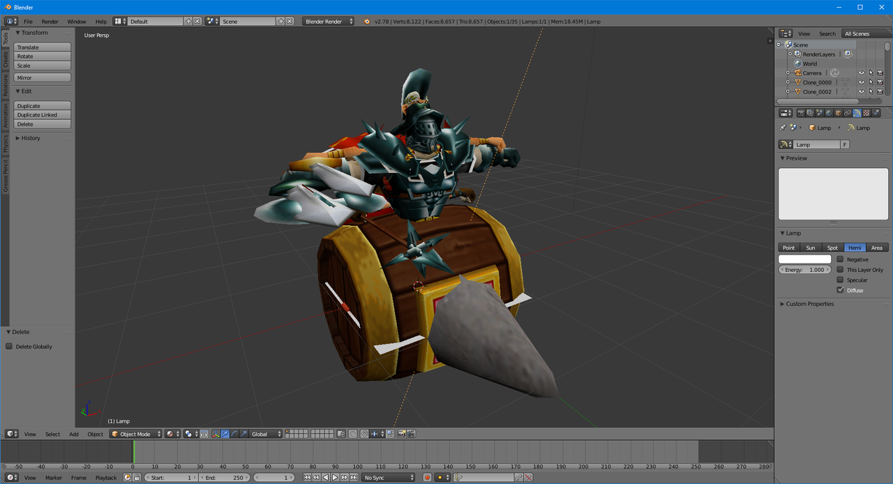Screen dimensions: 893x484
Task: Select the Area lamp type
Action: point(877,248)
